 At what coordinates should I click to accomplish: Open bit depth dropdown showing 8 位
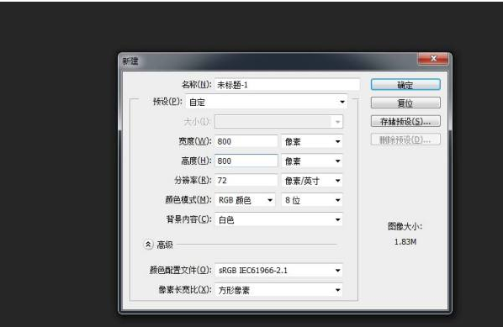coord(312,200)
